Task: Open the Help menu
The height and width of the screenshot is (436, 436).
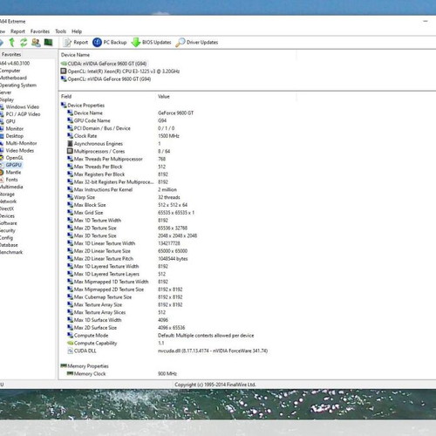Action: [77, 31]
